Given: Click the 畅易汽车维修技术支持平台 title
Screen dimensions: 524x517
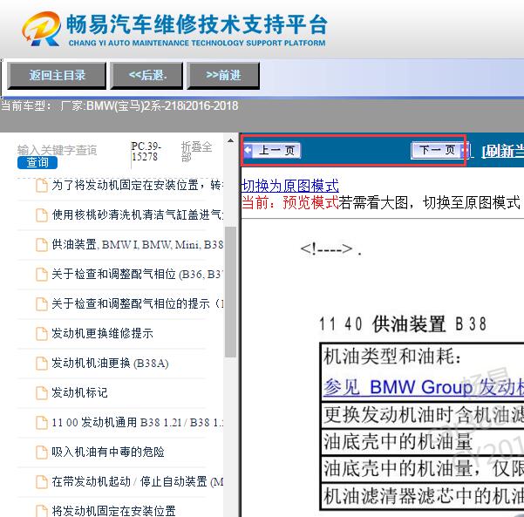Looking at the screenshot, I should tap(197, 24).
